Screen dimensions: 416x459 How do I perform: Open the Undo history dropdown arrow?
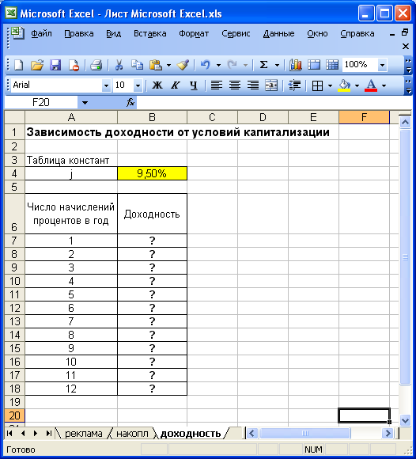[x=218, y=65]
